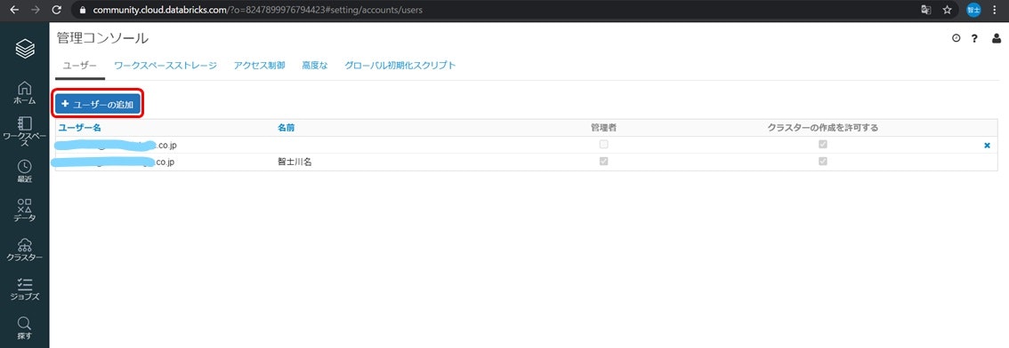Screen dimensions: 1009x348
Task: Switch to ワークスペースストレージ tab
Action: pos(165,66)
